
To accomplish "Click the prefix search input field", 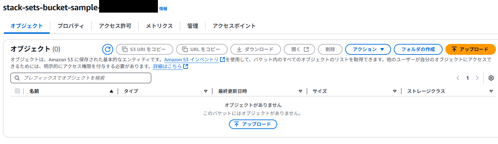I will pos(81,78).
